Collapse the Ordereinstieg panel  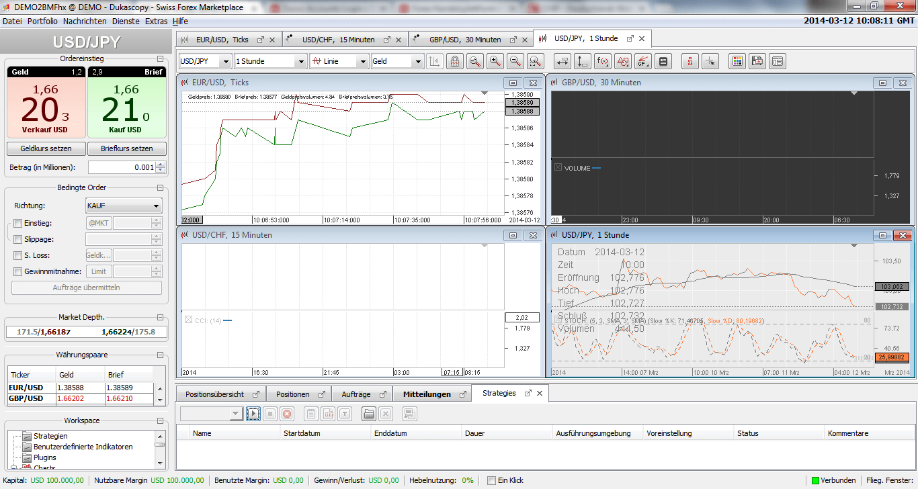[x=160, y=58]
